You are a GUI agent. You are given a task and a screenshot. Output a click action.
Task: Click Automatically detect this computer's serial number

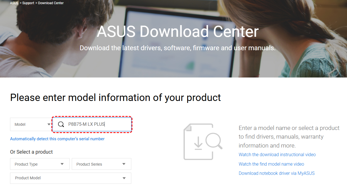pyautogui.click(x=57, y=139)
